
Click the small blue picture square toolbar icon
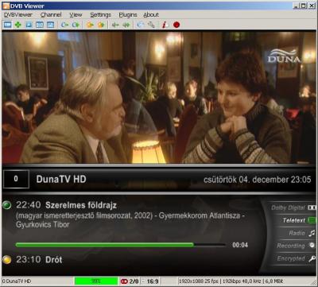(x=29, y=25)
